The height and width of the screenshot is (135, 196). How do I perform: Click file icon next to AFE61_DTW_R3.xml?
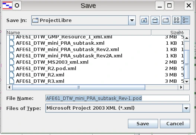pos(12,81)
